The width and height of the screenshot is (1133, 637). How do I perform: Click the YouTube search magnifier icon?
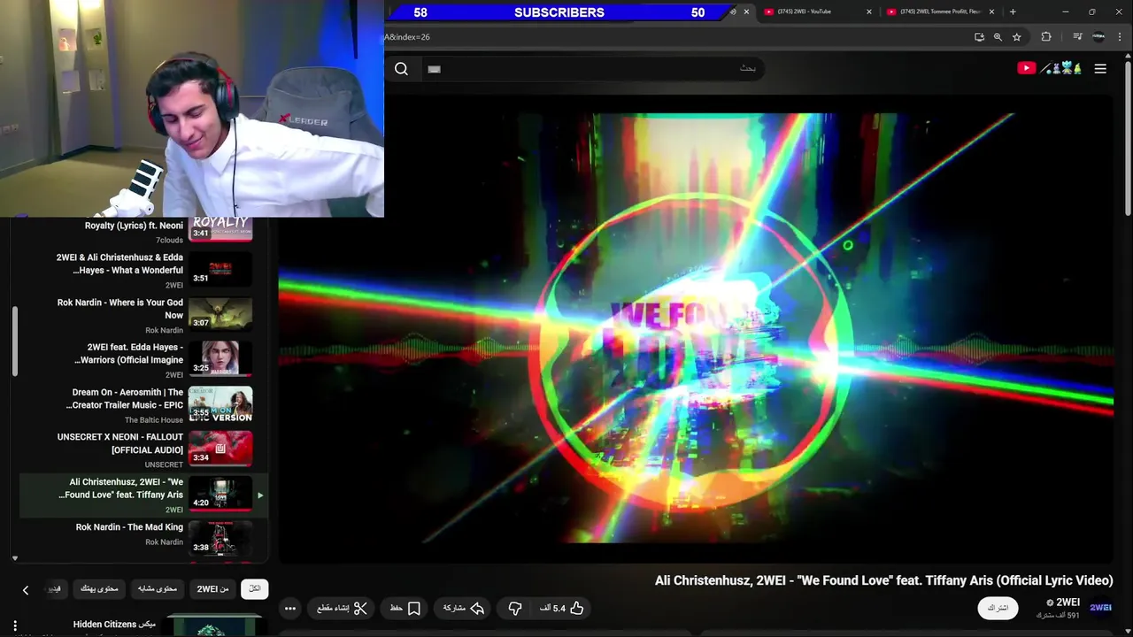401,69
